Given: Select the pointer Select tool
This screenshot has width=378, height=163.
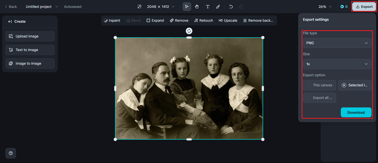Looking at the screenshot, I should [187, 7].
